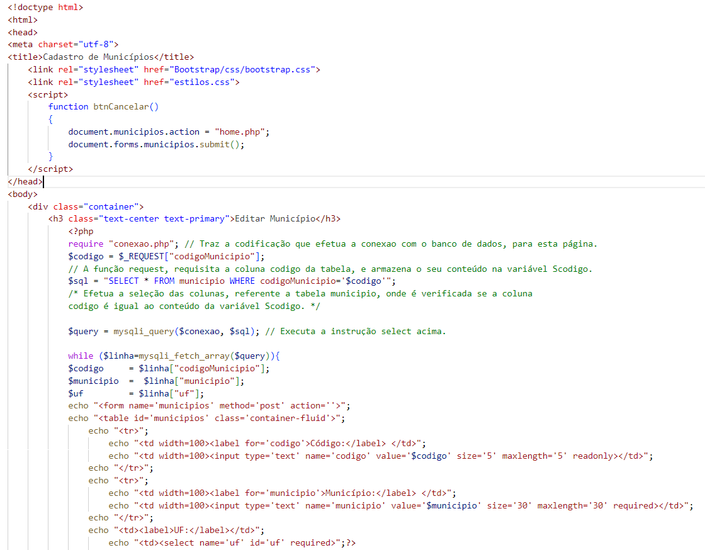Click the closing script tag
This screenshot has height=550, width=705.
coord(50,169)
